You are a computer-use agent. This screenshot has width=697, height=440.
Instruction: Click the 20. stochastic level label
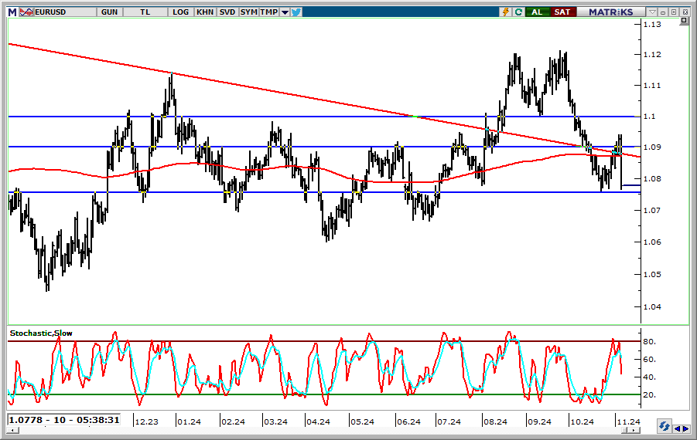click(x=650, y=394)
